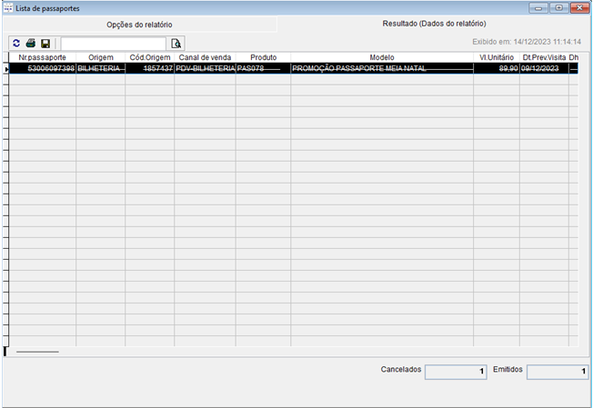The image size is (593, 408).
Task: Sort by Origem column header
Action: [100, 57]
